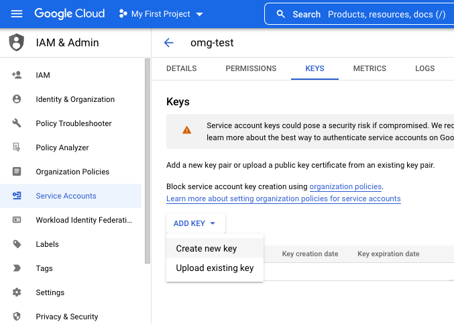Click the project hexagon icon

tap(123, 13)
